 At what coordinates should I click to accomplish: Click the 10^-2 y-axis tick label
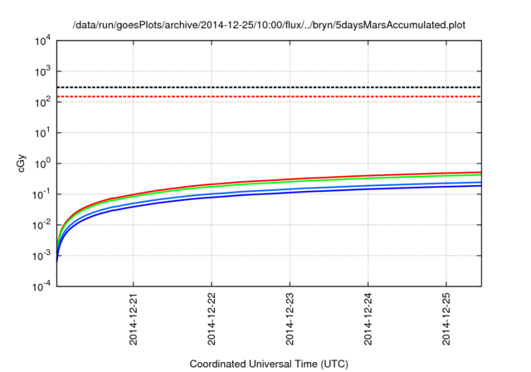pos(41,225)
